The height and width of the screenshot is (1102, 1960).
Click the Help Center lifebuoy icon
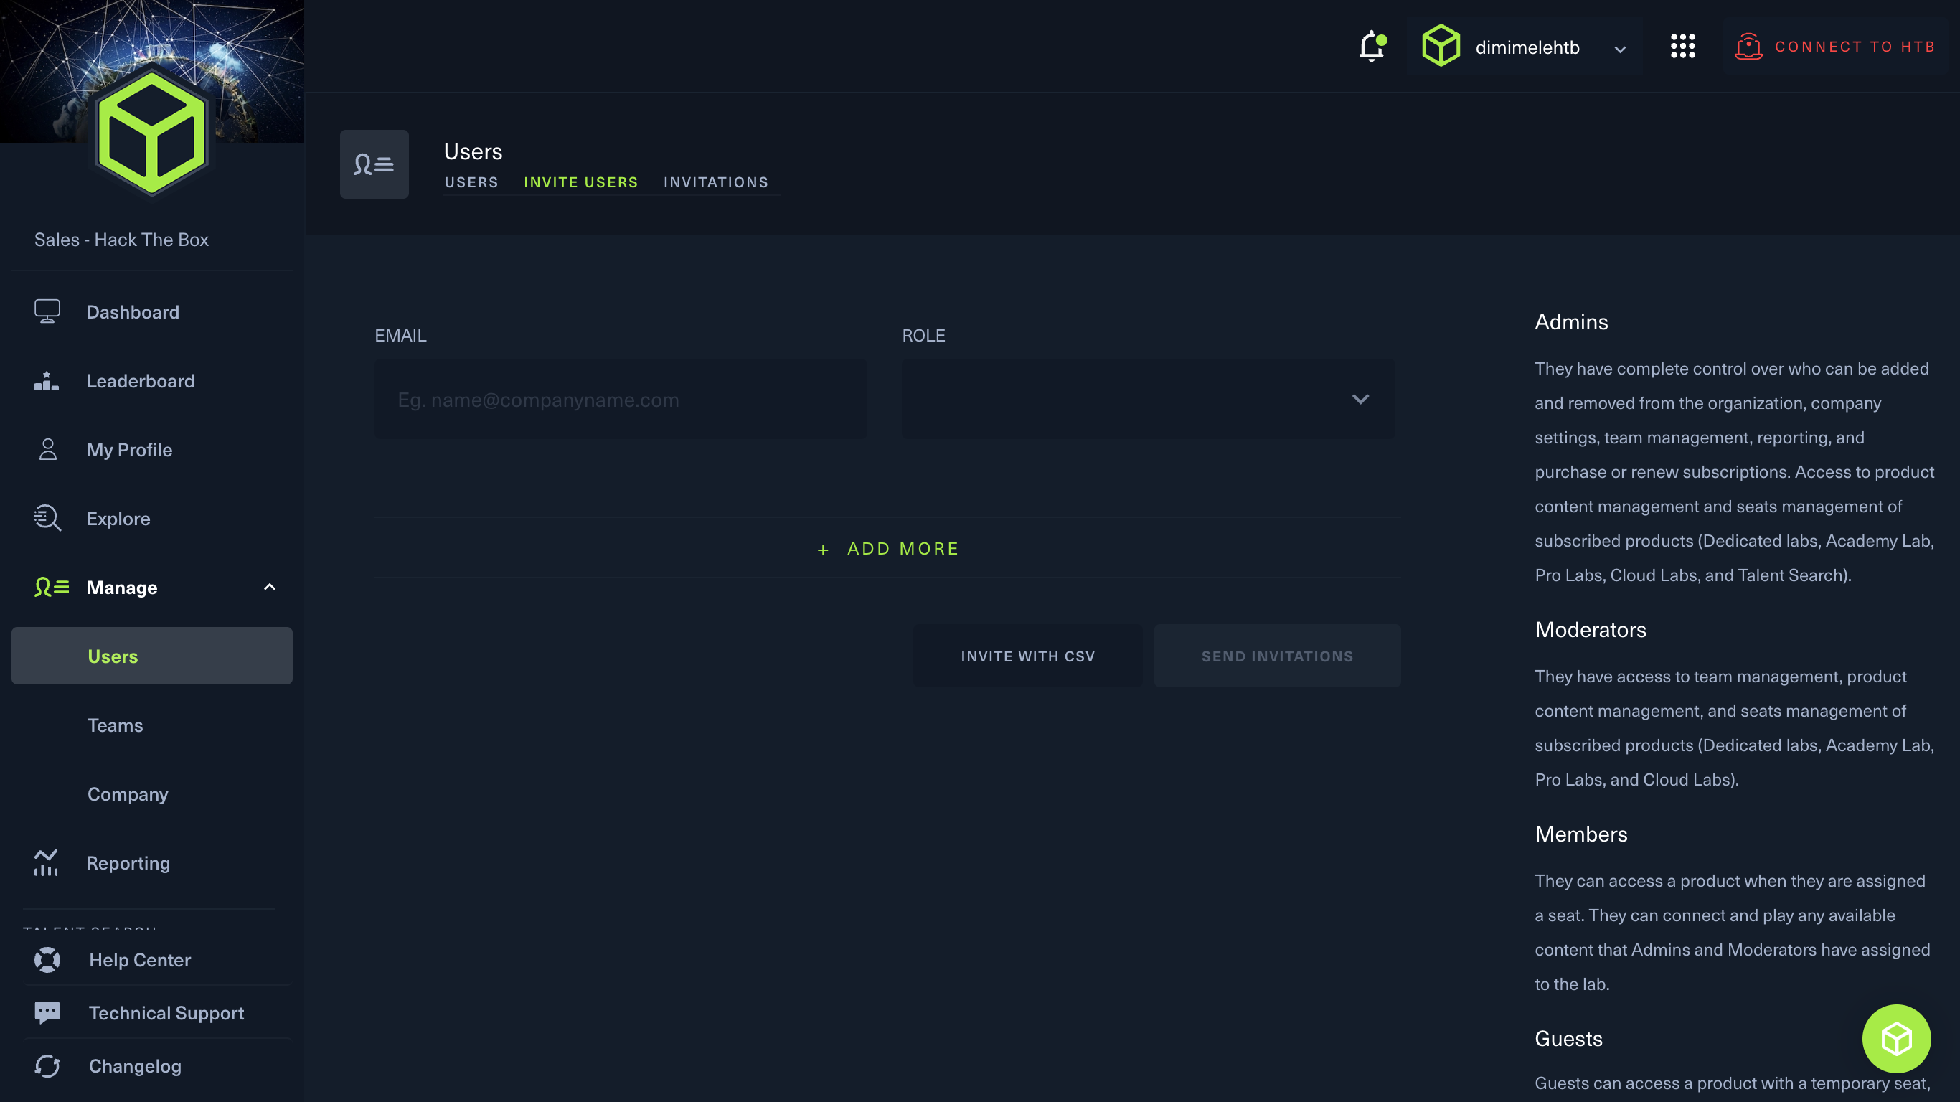click(47, 960)
